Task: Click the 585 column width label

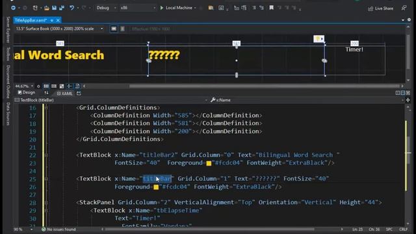Action: (60, 44)
